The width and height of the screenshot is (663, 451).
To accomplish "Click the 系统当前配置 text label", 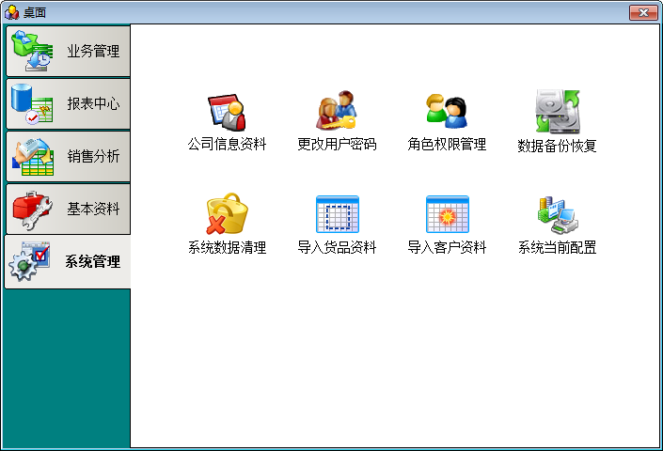I will pyautogui.click(x=558, y=247).
